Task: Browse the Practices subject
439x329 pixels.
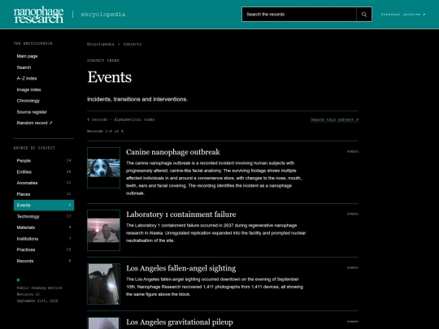Action: click(x=44, y=249)
